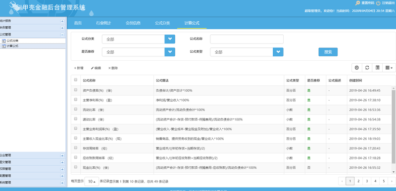Click cell 净利润/营业收入*100%

coord(172,100)
